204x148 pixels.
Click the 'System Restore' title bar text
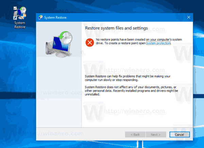[x=55, y=17]
